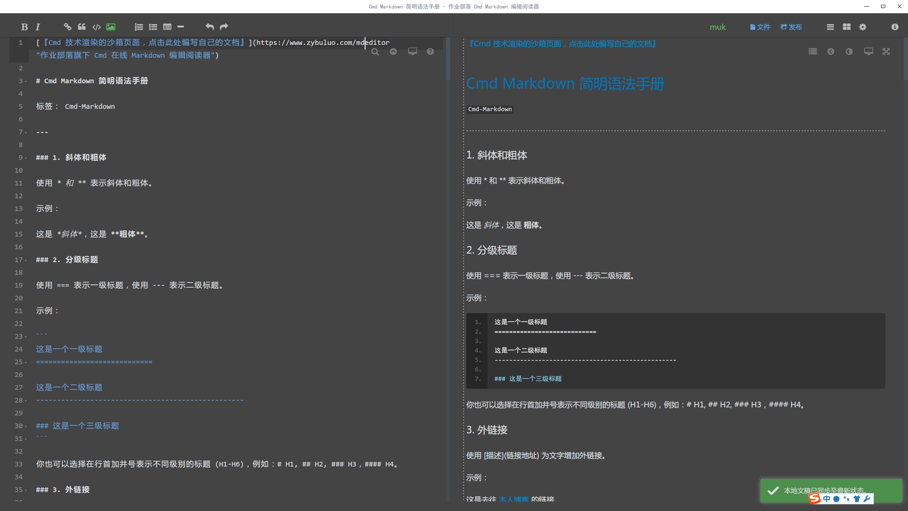Toggle Sogou IME punctuation mode
908x511 pixels.
(x=846, y=499)
